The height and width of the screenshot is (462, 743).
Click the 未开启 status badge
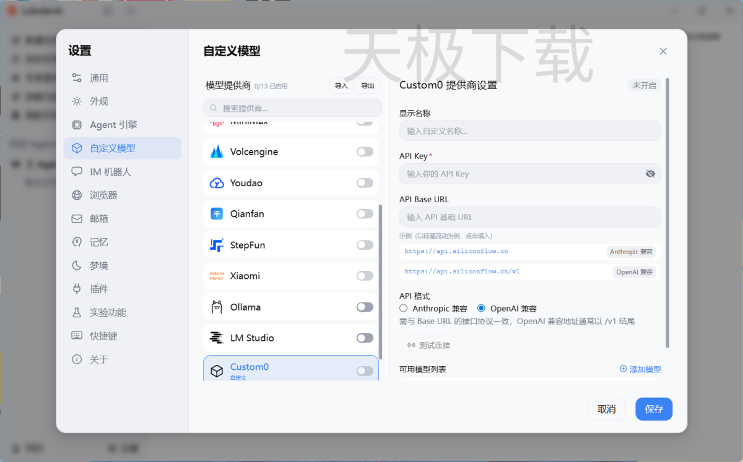point(645,85)
